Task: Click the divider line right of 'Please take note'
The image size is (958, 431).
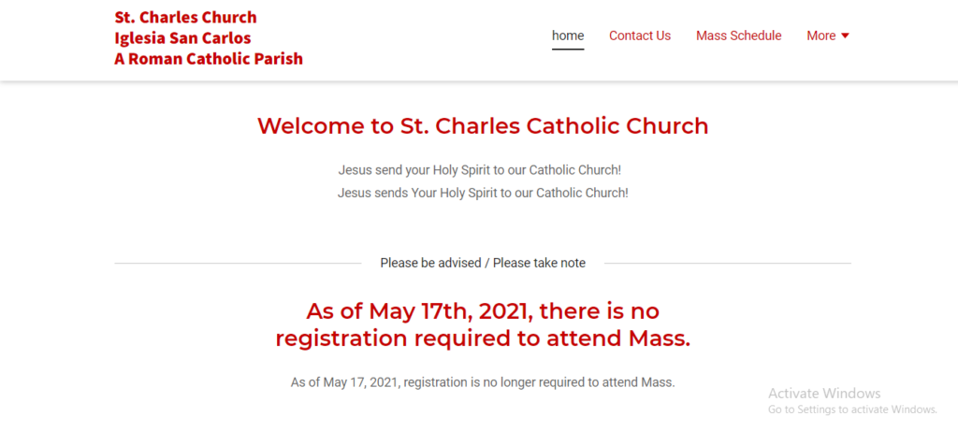Action: click(x=727, y=264)
